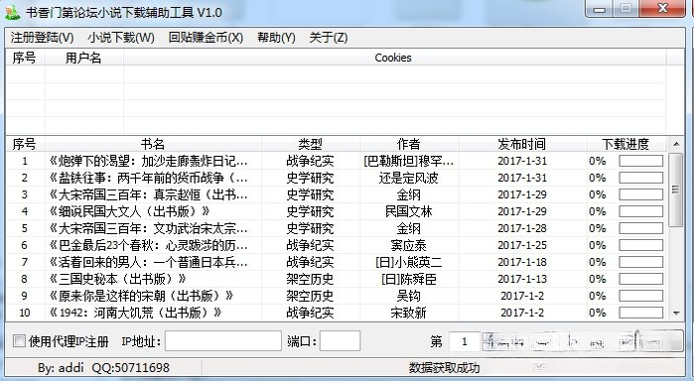Click the book list scrollbar thumb

675,190
